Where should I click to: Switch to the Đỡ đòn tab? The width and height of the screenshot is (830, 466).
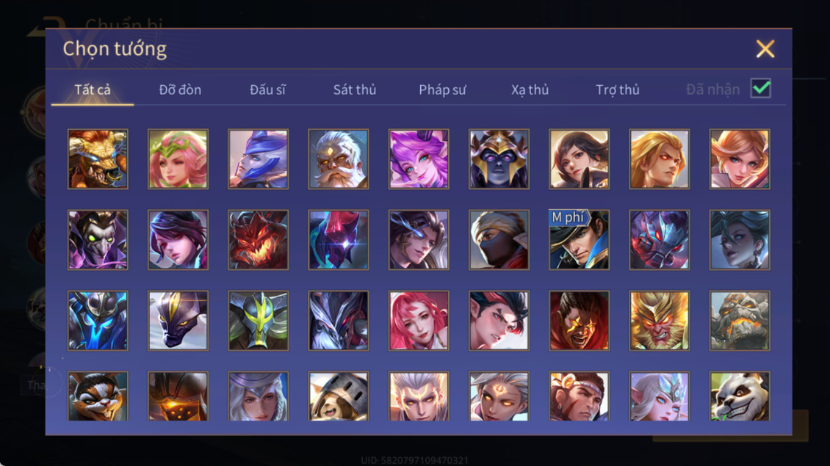(180, 90)
